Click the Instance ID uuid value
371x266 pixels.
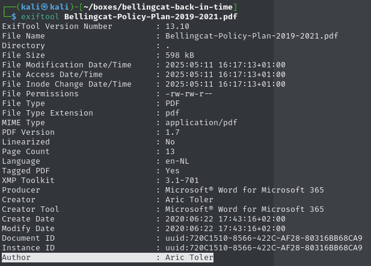point(264,247)
